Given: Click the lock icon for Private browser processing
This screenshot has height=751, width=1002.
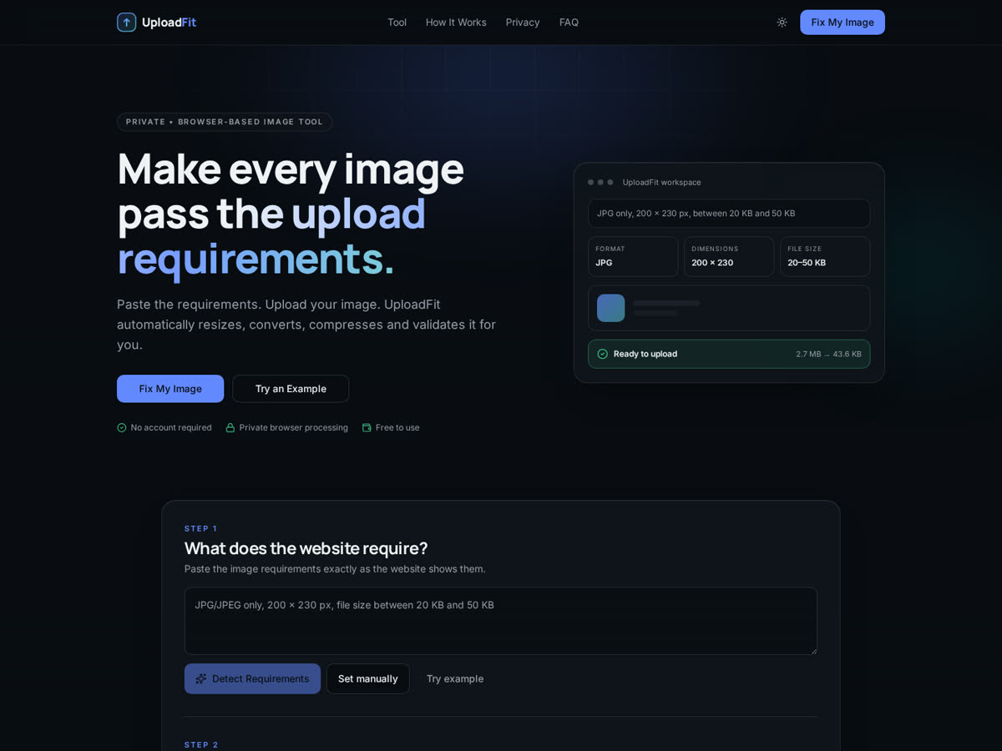Looking at the screenshot, I should tap(230, 427).
